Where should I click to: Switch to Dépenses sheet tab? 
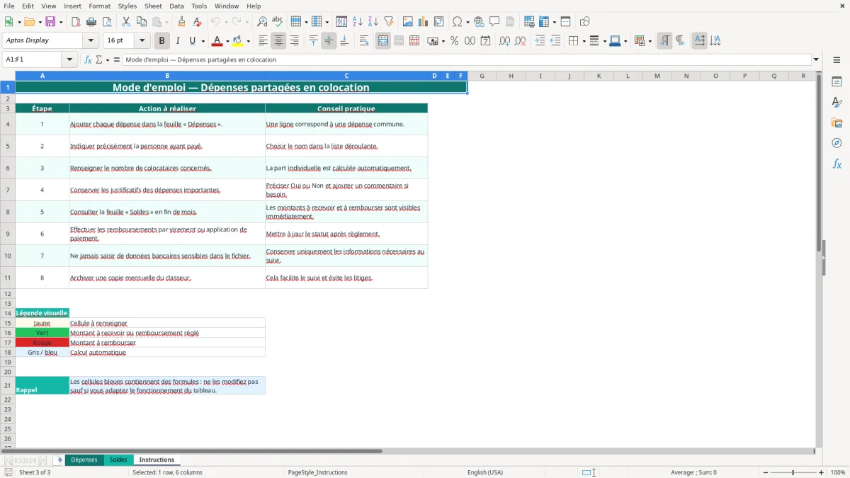point(84,460)
